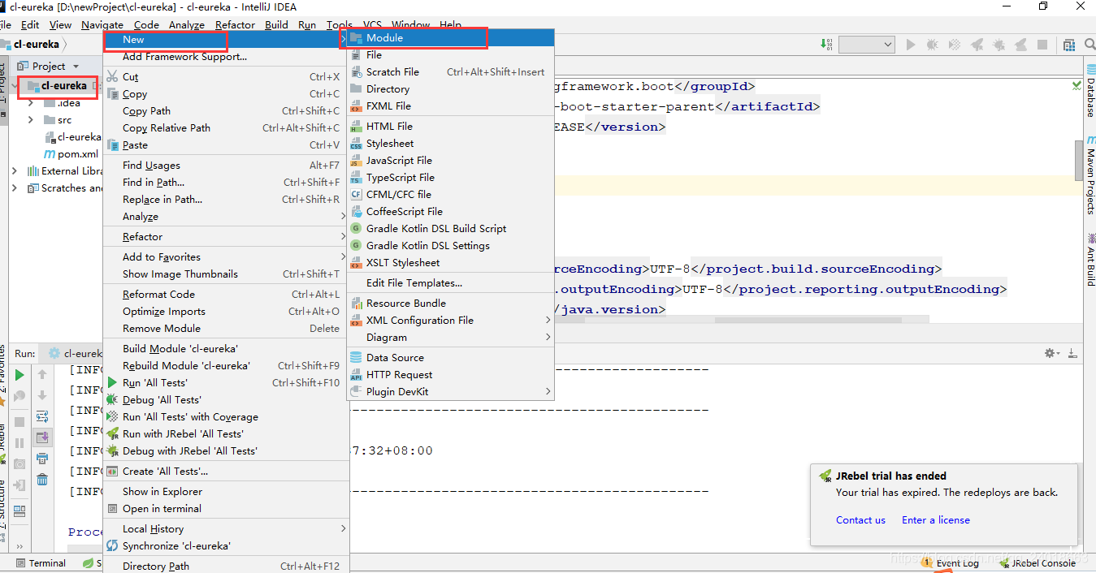This screenshot has width=1096, height=573.
Task: Click the Run with JRebel rocket icon
Action: (x=977, y=45)
